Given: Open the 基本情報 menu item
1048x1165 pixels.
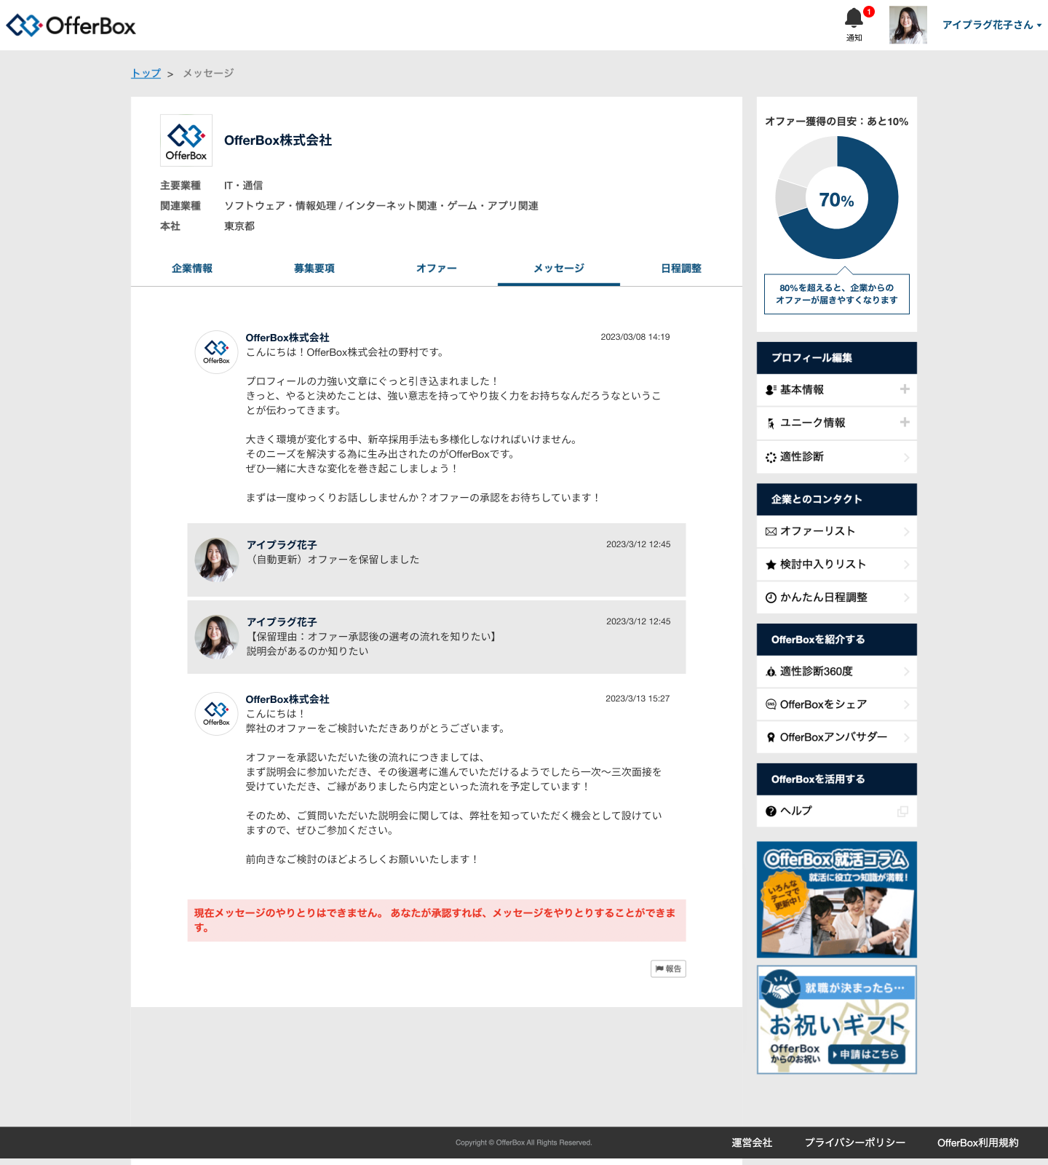Looking at the screenshot, I should click(837, 390).
